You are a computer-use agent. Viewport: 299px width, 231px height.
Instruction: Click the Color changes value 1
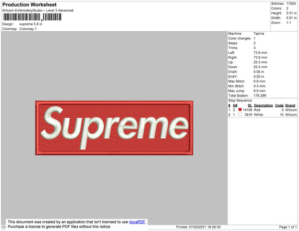(254, 38)
